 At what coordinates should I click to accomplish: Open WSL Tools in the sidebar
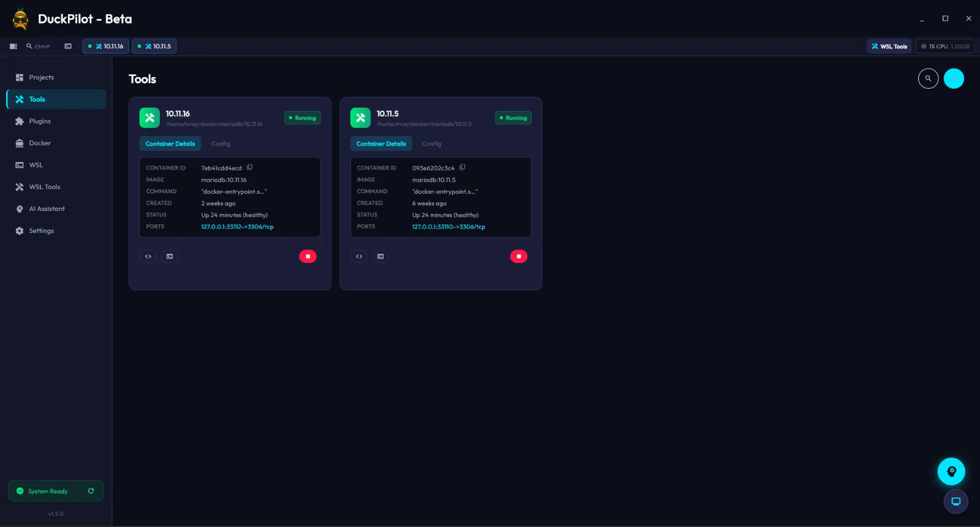pos(56,187)
